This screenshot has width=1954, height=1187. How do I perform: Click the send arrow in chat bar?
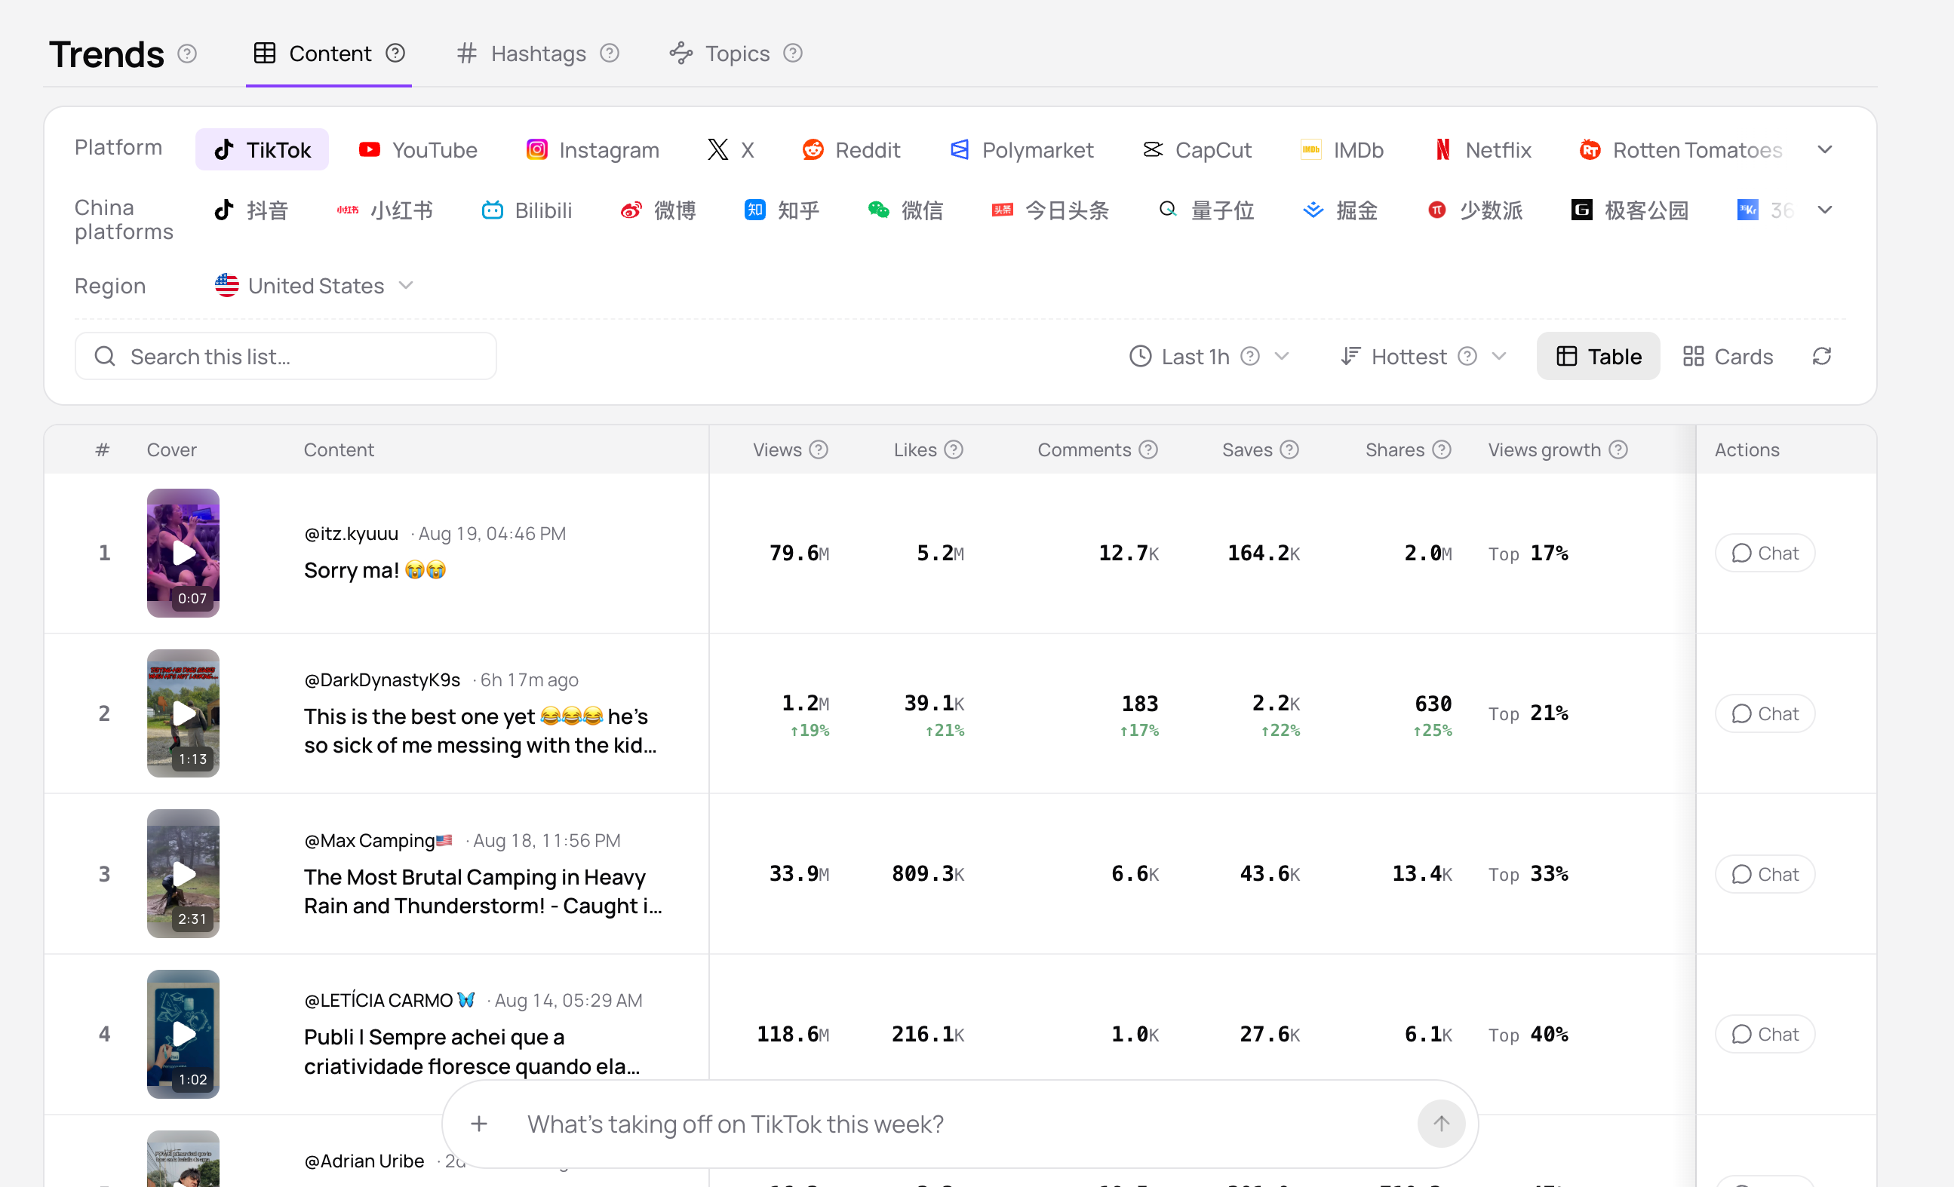pyautogui.click(x=1441, y=1124)
